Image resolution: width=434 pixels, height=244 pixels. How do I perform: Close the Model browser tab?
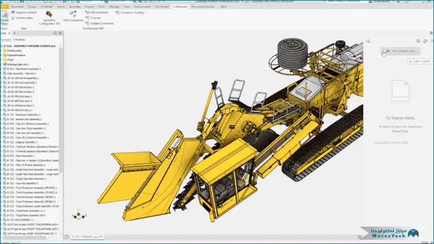point(9,33)
